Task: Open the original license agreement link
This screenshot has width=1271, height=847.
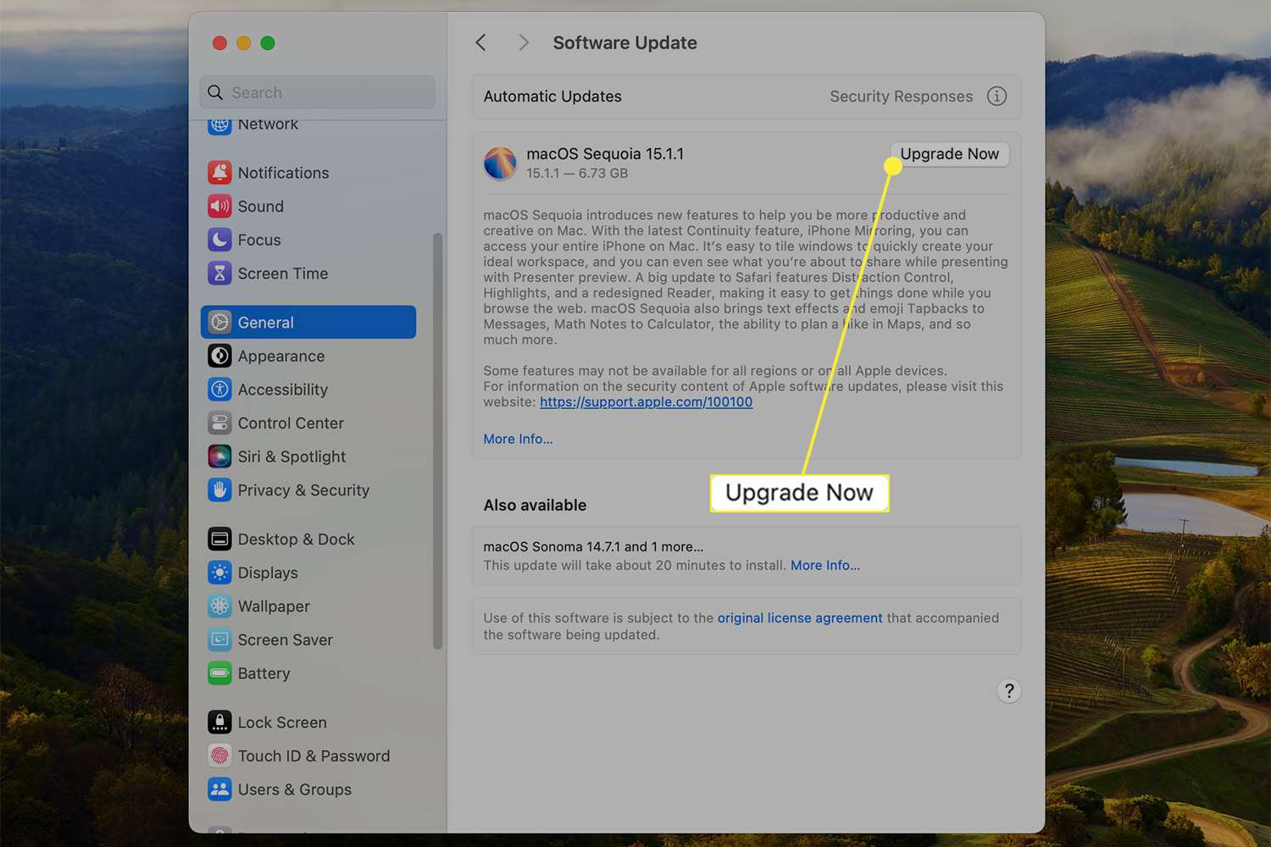Action: [x=799, y=618]
